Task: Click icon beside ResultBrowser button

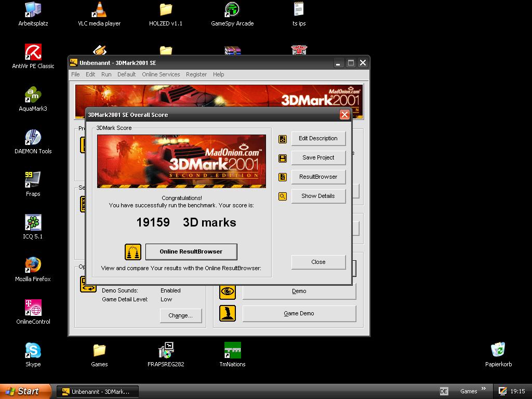Action: tap(283, 177)
